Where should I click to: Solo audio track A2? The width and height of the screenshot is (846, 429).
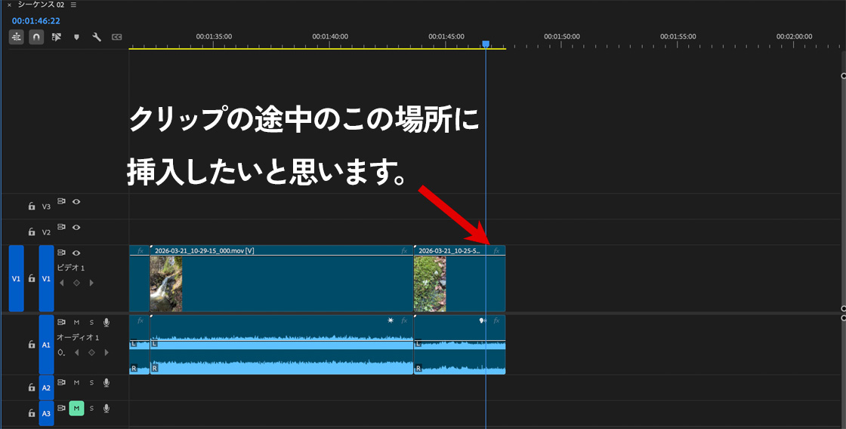(91, 383)
